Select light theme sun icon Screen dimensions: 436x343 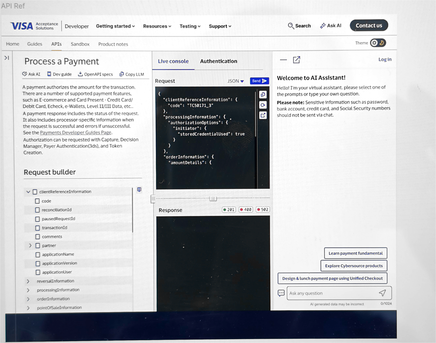[374, 43]
